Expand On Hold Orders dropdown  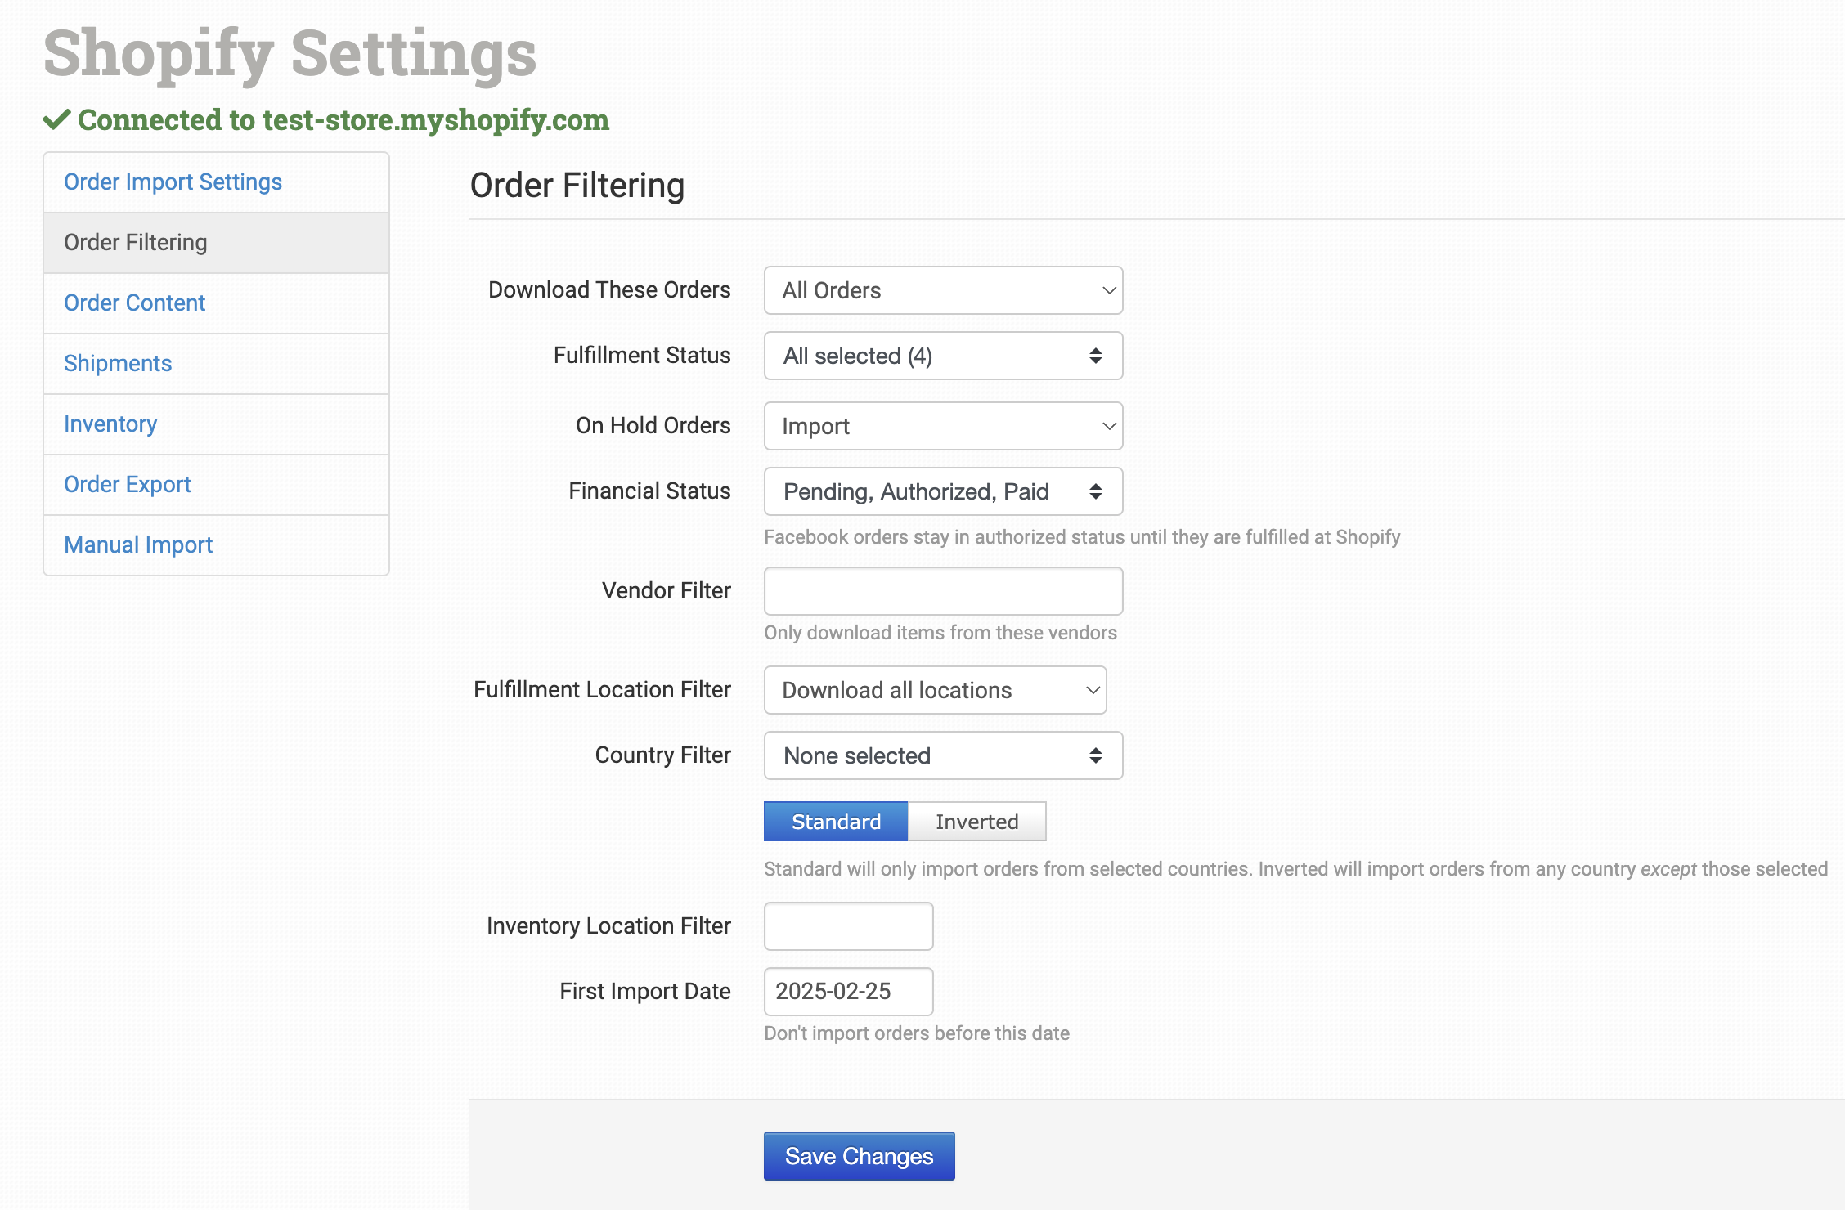(x=943, y=426)
